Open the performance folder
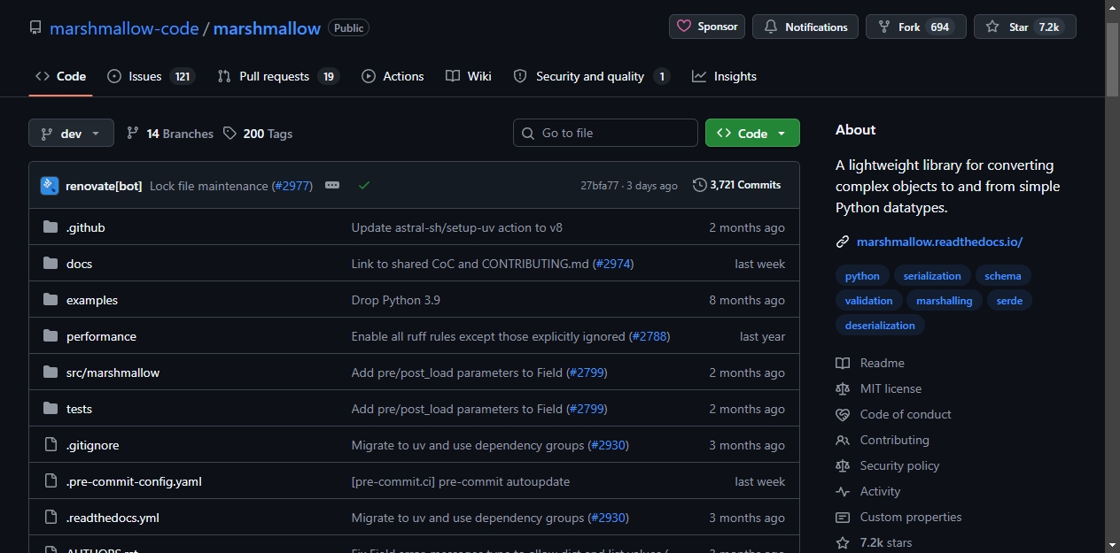The image size is (1120, 553). click(101, 336)
